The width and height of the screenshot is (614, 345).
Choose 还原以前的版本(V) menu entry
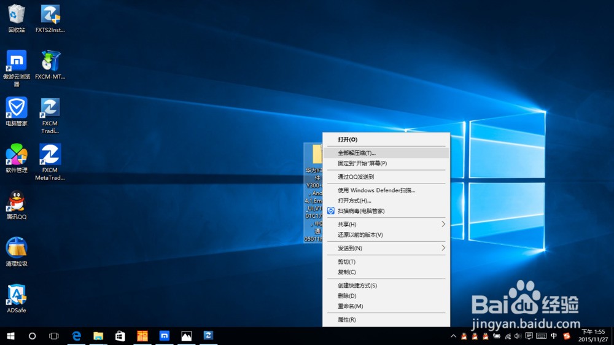coord(386,235)
